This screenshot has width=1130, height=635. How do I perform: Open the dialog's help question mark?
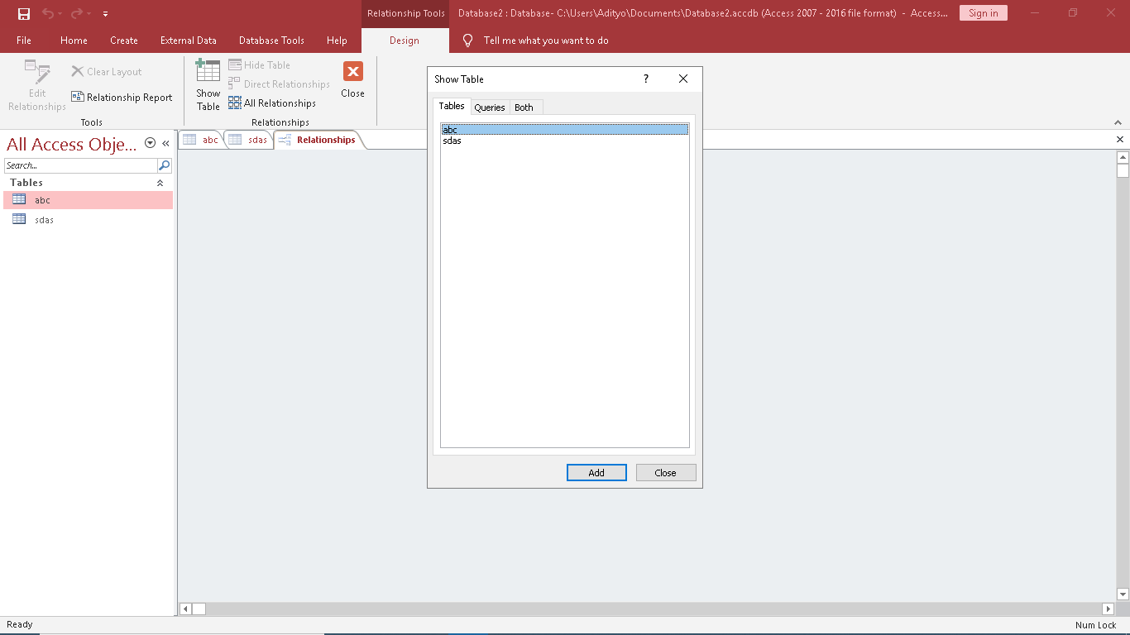pyautogui.click(x=646, y=79)
